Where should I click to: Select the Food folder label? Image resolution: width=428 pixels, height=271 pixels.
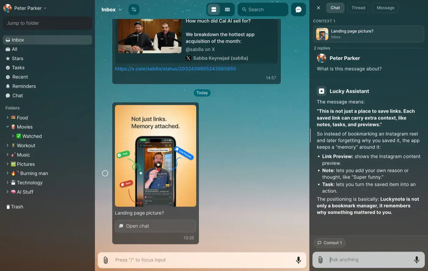[22, 118]
